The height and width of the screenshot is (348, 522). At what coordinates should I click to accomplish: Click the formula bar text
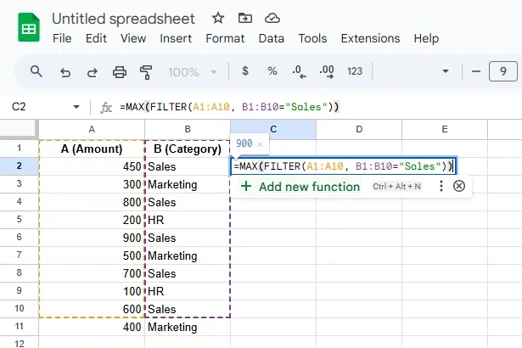[x=229, y=107]
